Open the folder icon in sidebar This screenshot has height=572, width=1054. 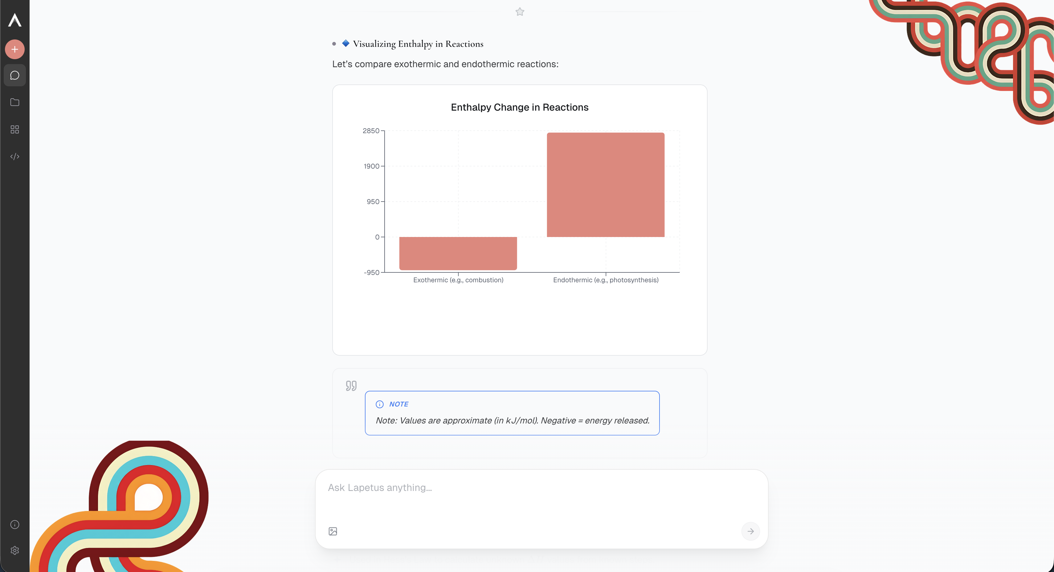click(x=15, y=102)
